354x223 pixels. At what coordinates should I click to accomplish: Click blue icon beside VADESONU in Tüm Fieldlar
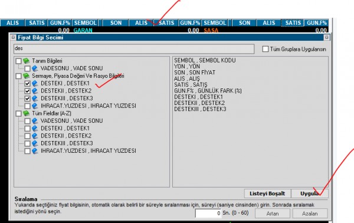(x=35, y=121)
